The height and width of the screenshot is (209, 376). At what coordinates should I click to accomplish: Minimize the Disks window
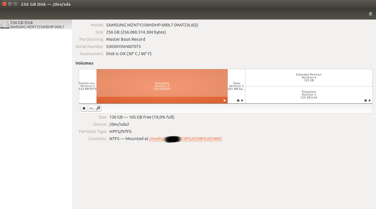10,4
